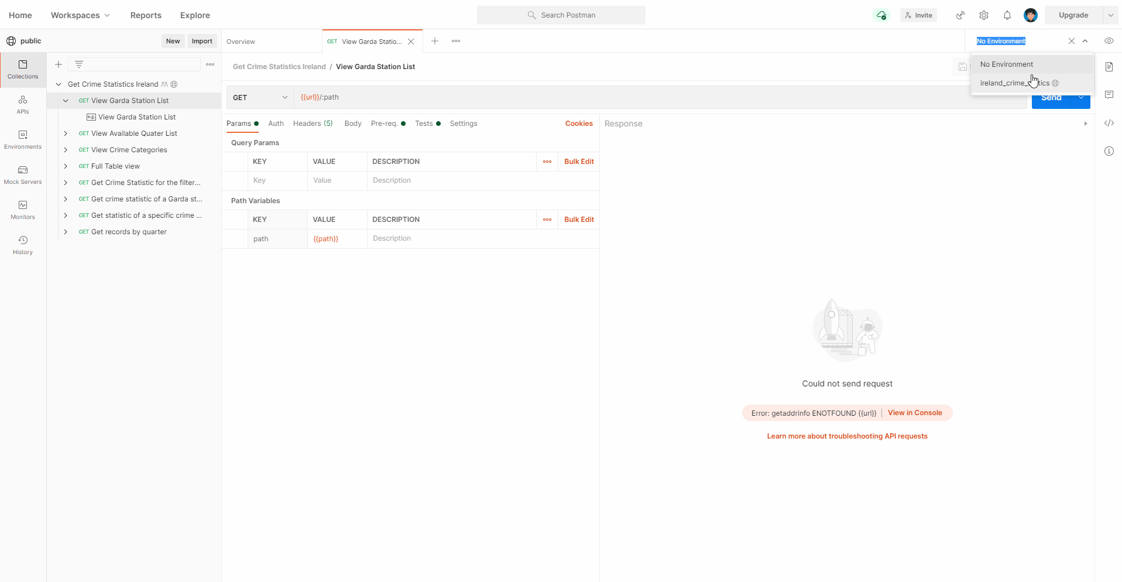The height and width of the screenshot is (582, 1122).
Task: Focus the Search Postman field
Action: click(561, 15)
